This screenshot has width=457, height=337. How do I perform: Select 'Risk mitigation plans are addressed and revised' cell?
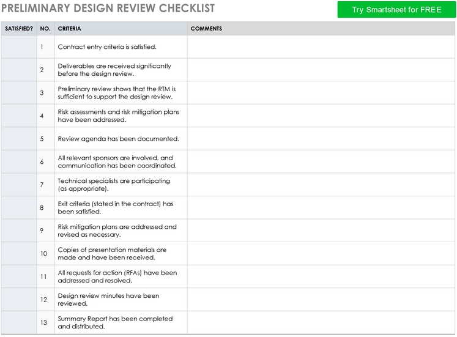click(121, 231)
